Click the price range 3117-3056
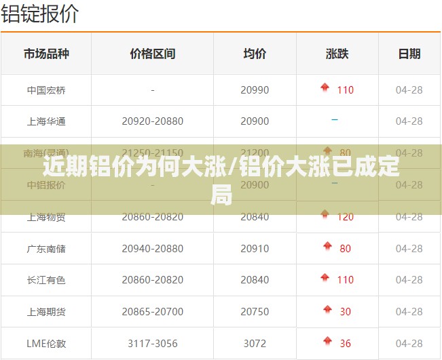The image size is (442, 360). coord(153,344)
